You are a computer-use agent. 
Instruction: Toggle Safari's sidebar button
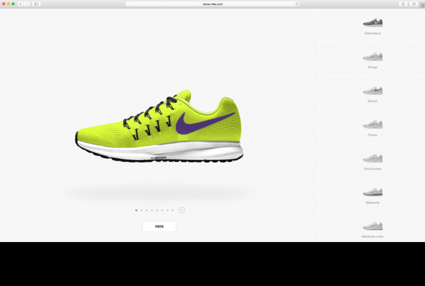(36, 4)
